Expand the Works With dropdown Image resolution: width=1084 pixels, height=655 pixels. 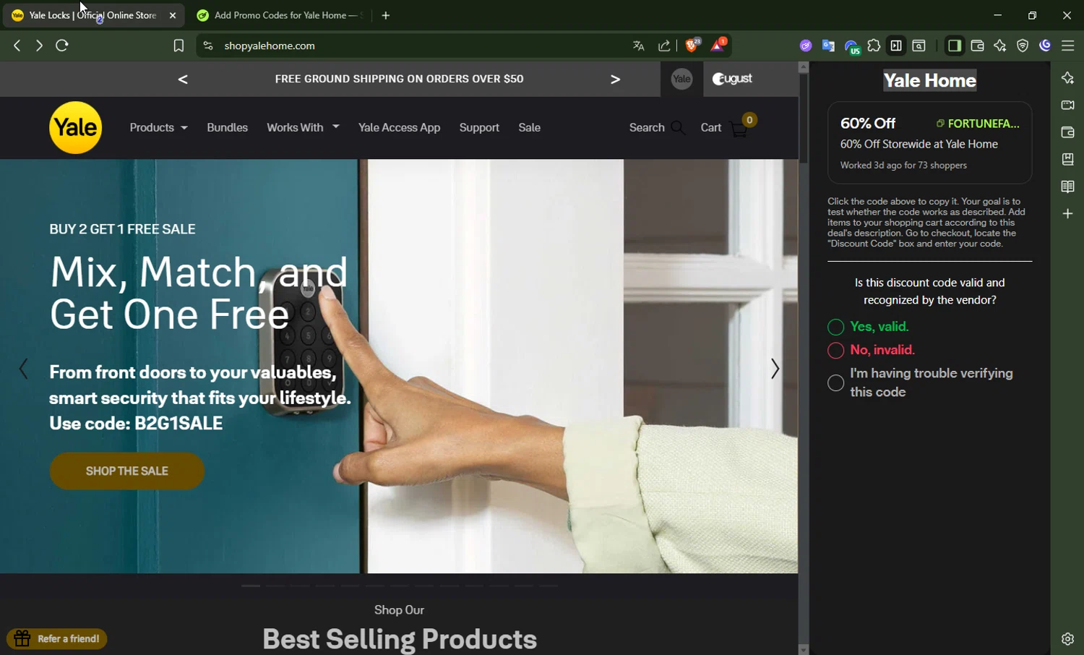303,127
